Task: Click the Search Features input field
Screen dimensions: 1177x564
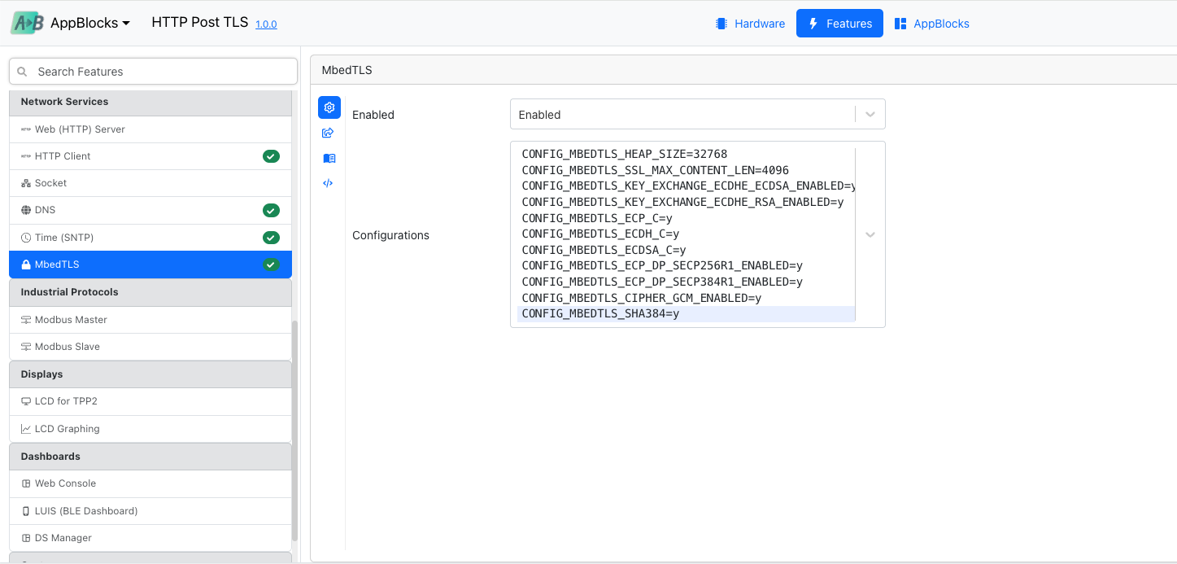Action: click(153, 72)
